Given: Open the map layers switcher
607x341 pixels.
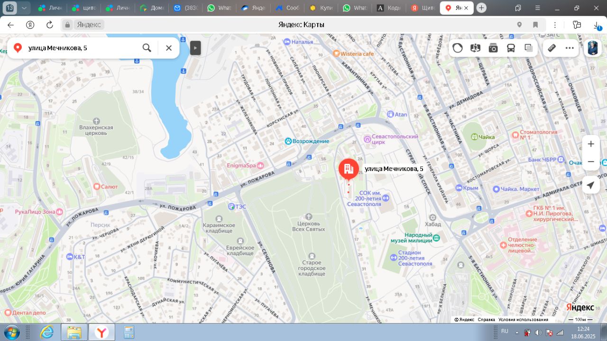Looking at the screenshot, I should pos(529,48).
